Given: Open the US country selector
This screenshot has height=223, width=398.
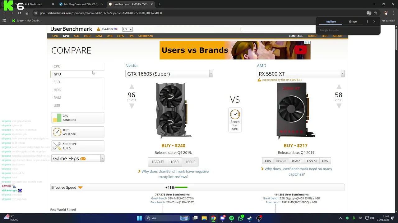Looking at the screenshot, I should 127,29.
